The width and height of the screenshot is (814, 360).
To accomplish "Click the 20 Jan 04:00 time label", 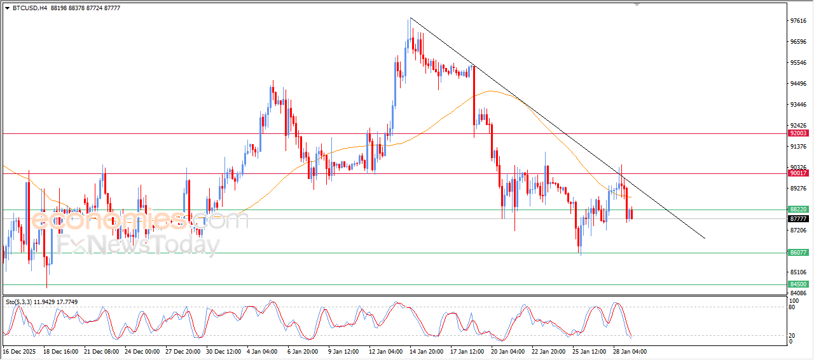I will [x=509, y=351].
